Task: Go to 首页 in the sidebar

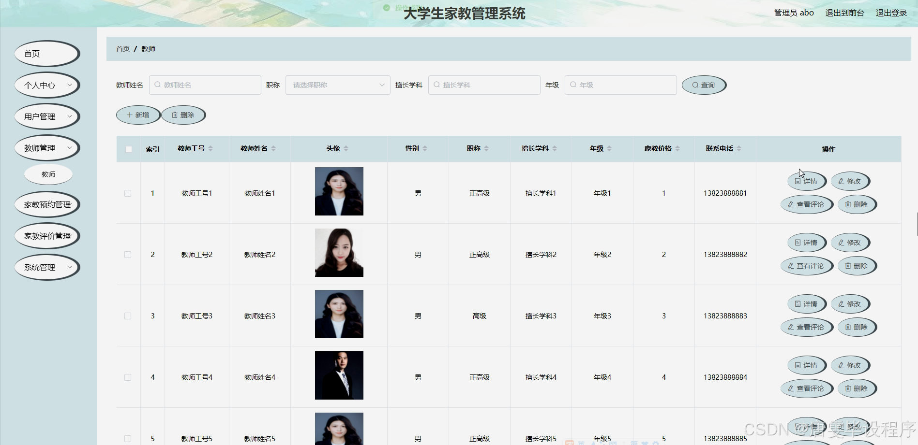Action: point(47,54)
